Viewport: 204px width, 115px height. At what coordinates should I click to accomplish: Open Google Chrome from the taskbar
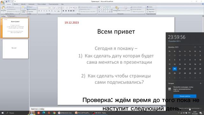54,113
